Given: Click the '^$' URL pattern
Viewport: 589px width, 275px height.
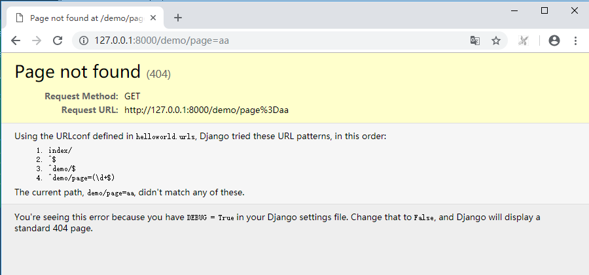Looking at the screenshot, I should (x=52, y=159).
